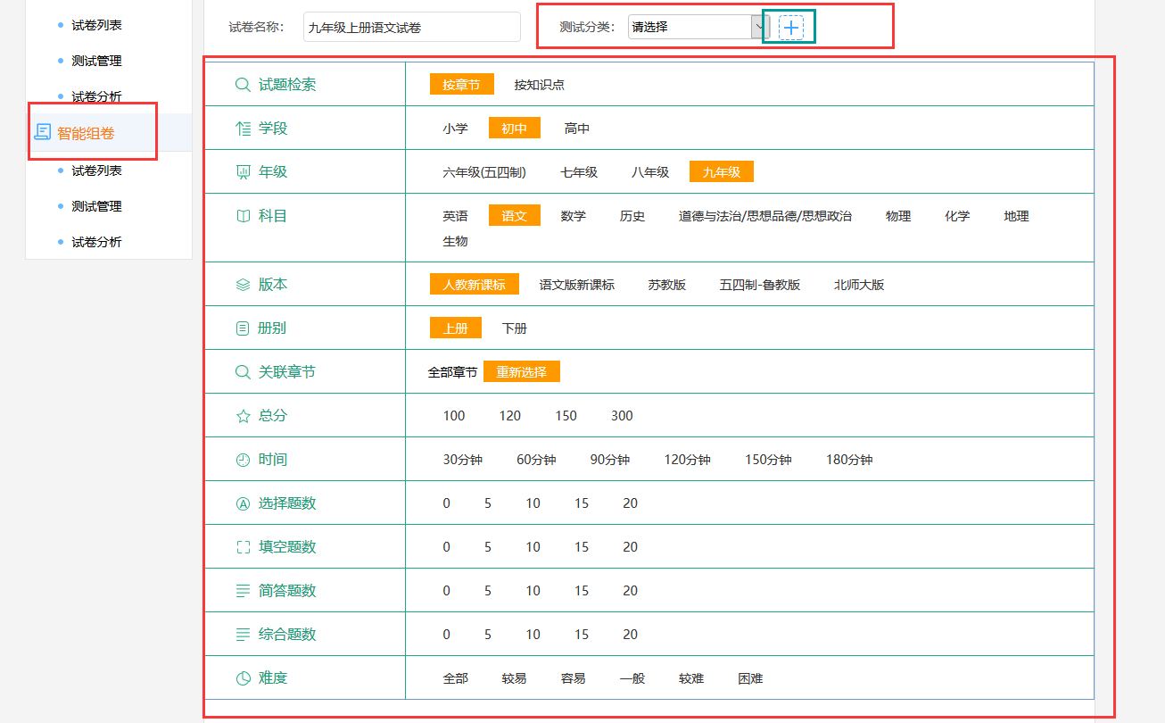Choose 八年级 grade option
This screenshot has width=1165, height=723.
(649, 172)
